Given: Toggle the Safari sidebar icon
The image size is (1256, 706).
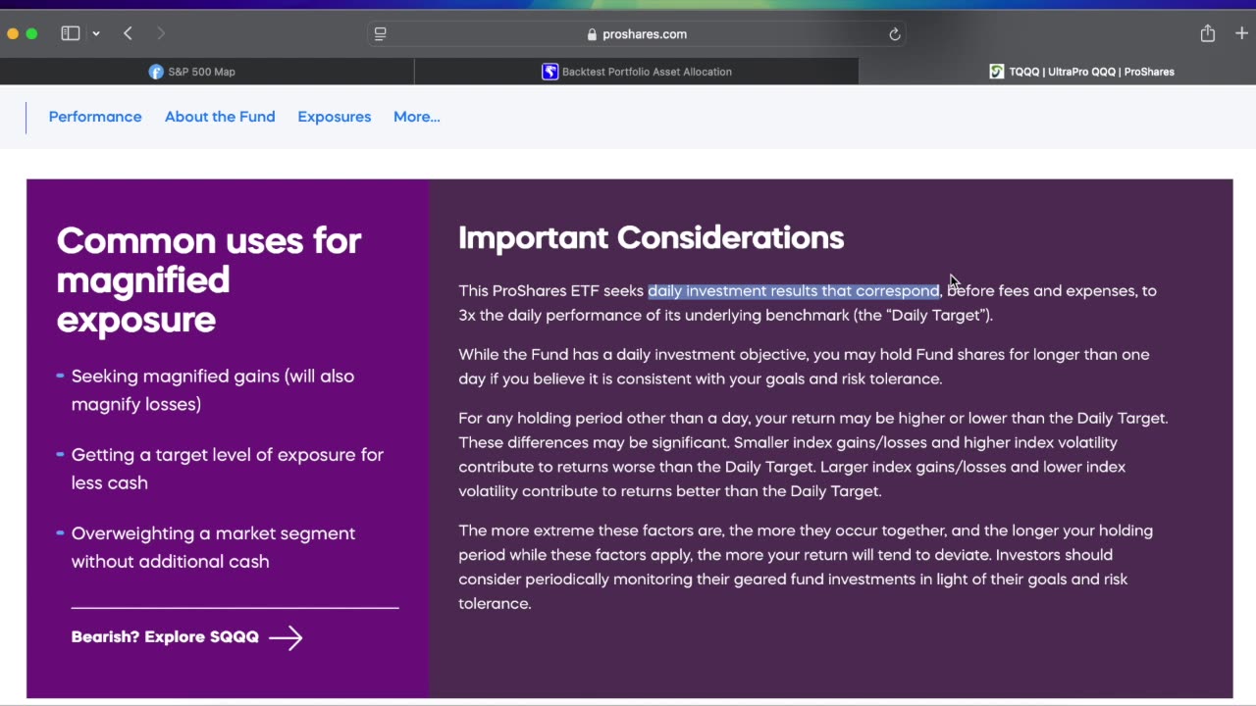Looking at the screenshot, I should [70, 33].
